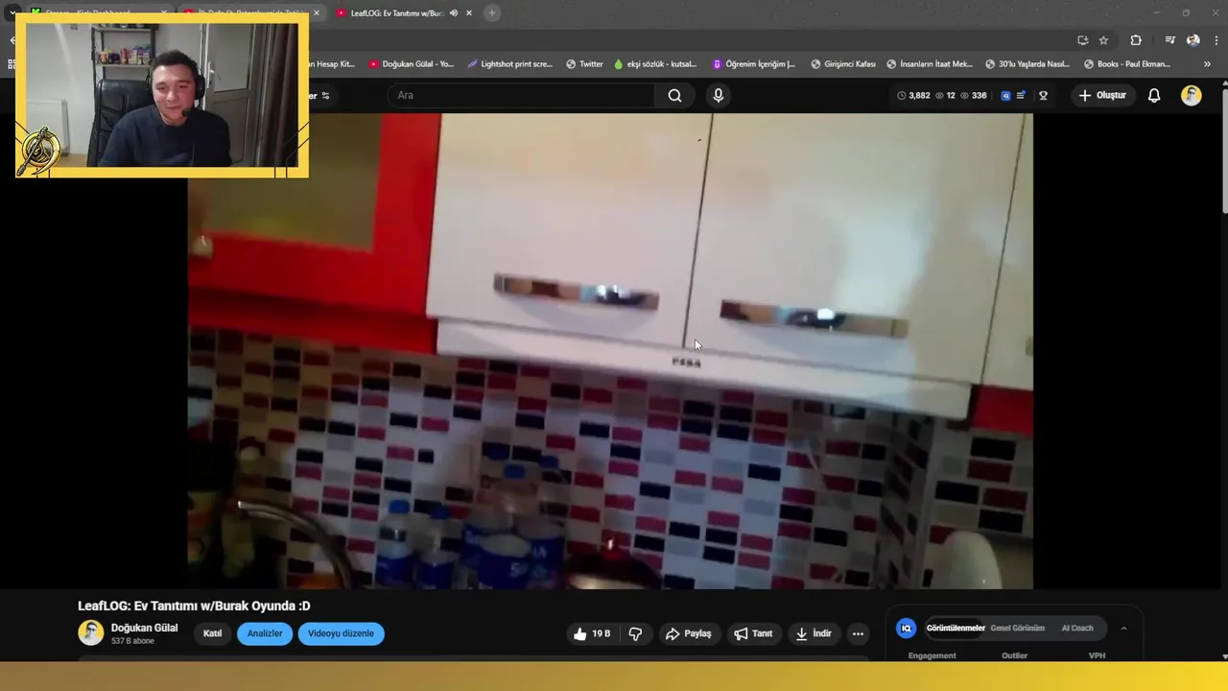Open the İnsanların İtaat Mek... bookmark

coord(930,64)
